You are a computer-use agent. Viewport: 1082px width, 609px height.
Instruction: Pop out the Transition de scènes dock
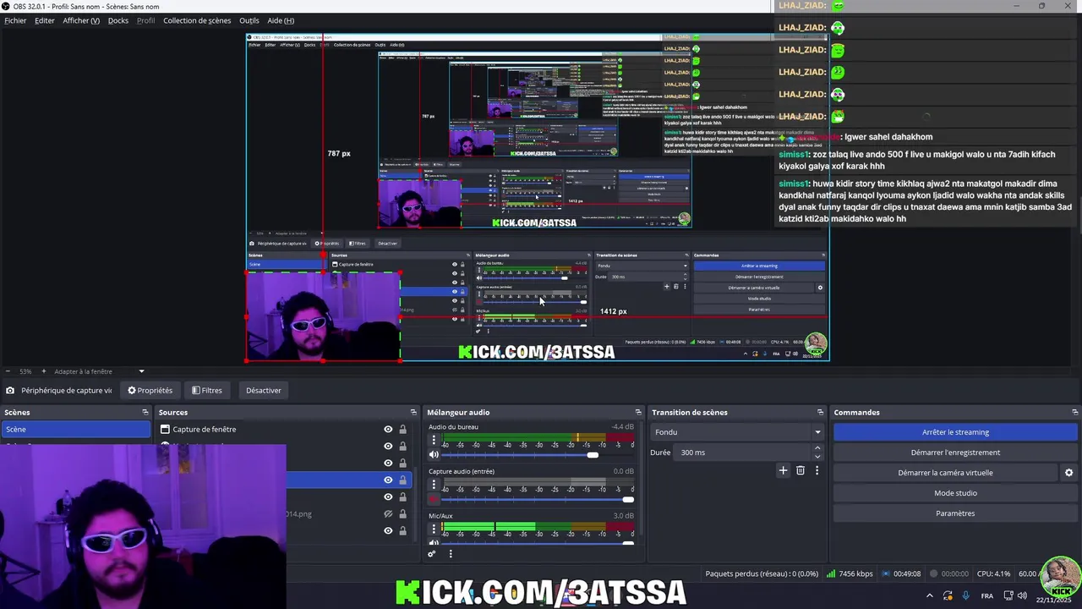click(820, 412)
